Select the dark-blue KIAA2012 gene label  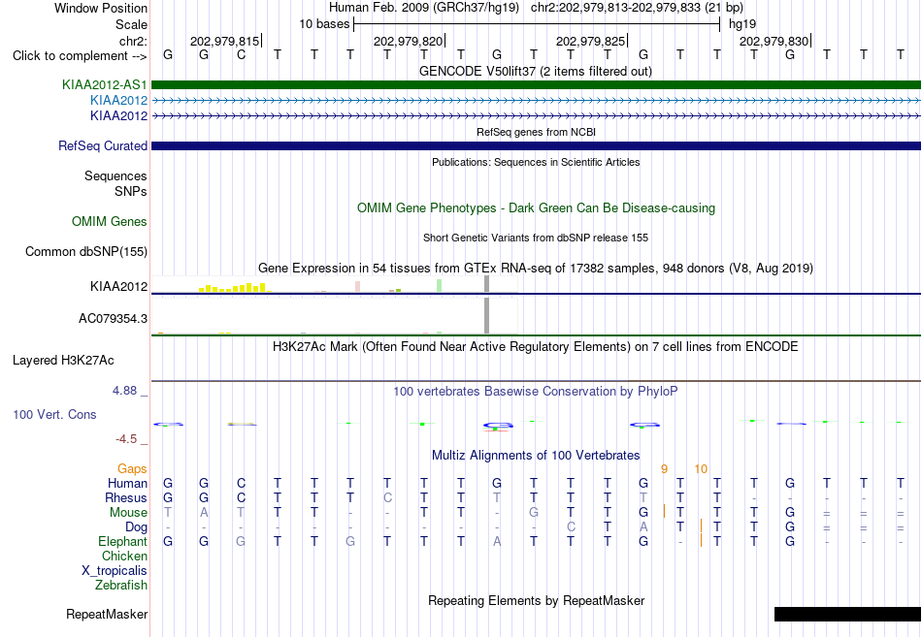118,115
